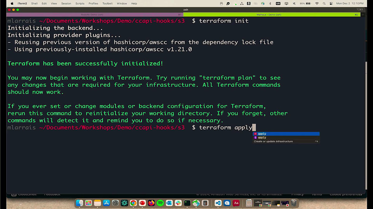This screenshot has height=209, width=373.
Task: Open System Settings from the dock
Action: pyautogui.click(x=115, y=203)
